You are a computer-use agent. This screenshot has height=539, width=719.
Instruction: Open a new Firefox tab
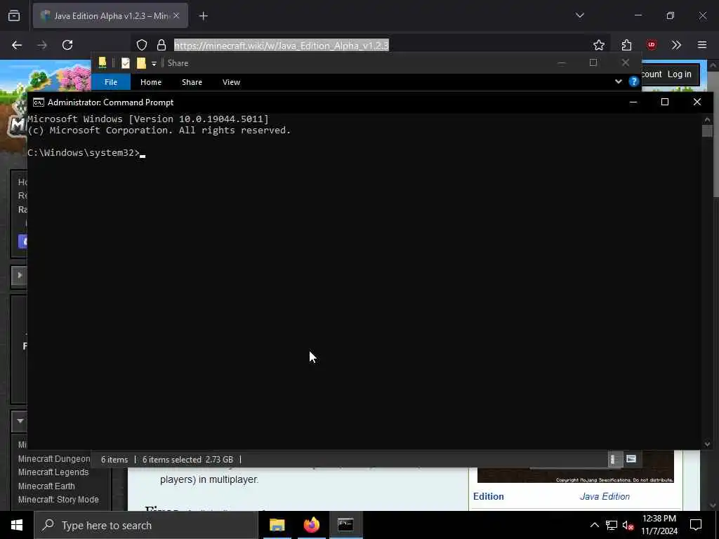tap(204, 16)
